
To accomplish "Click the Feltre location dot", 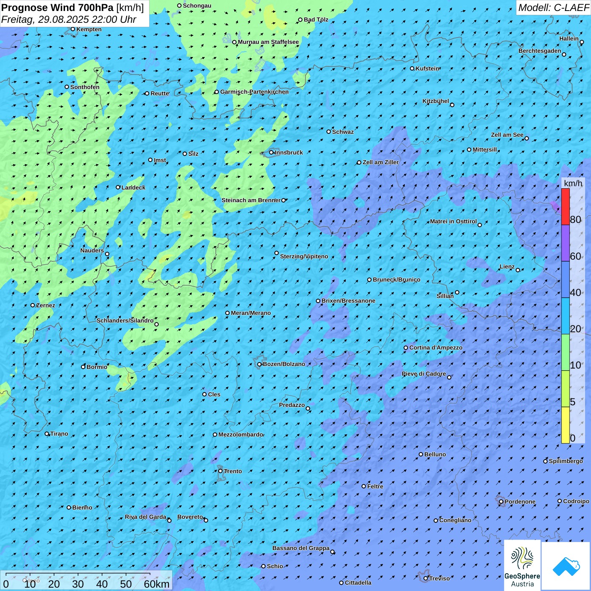I will tap(364, 486).
